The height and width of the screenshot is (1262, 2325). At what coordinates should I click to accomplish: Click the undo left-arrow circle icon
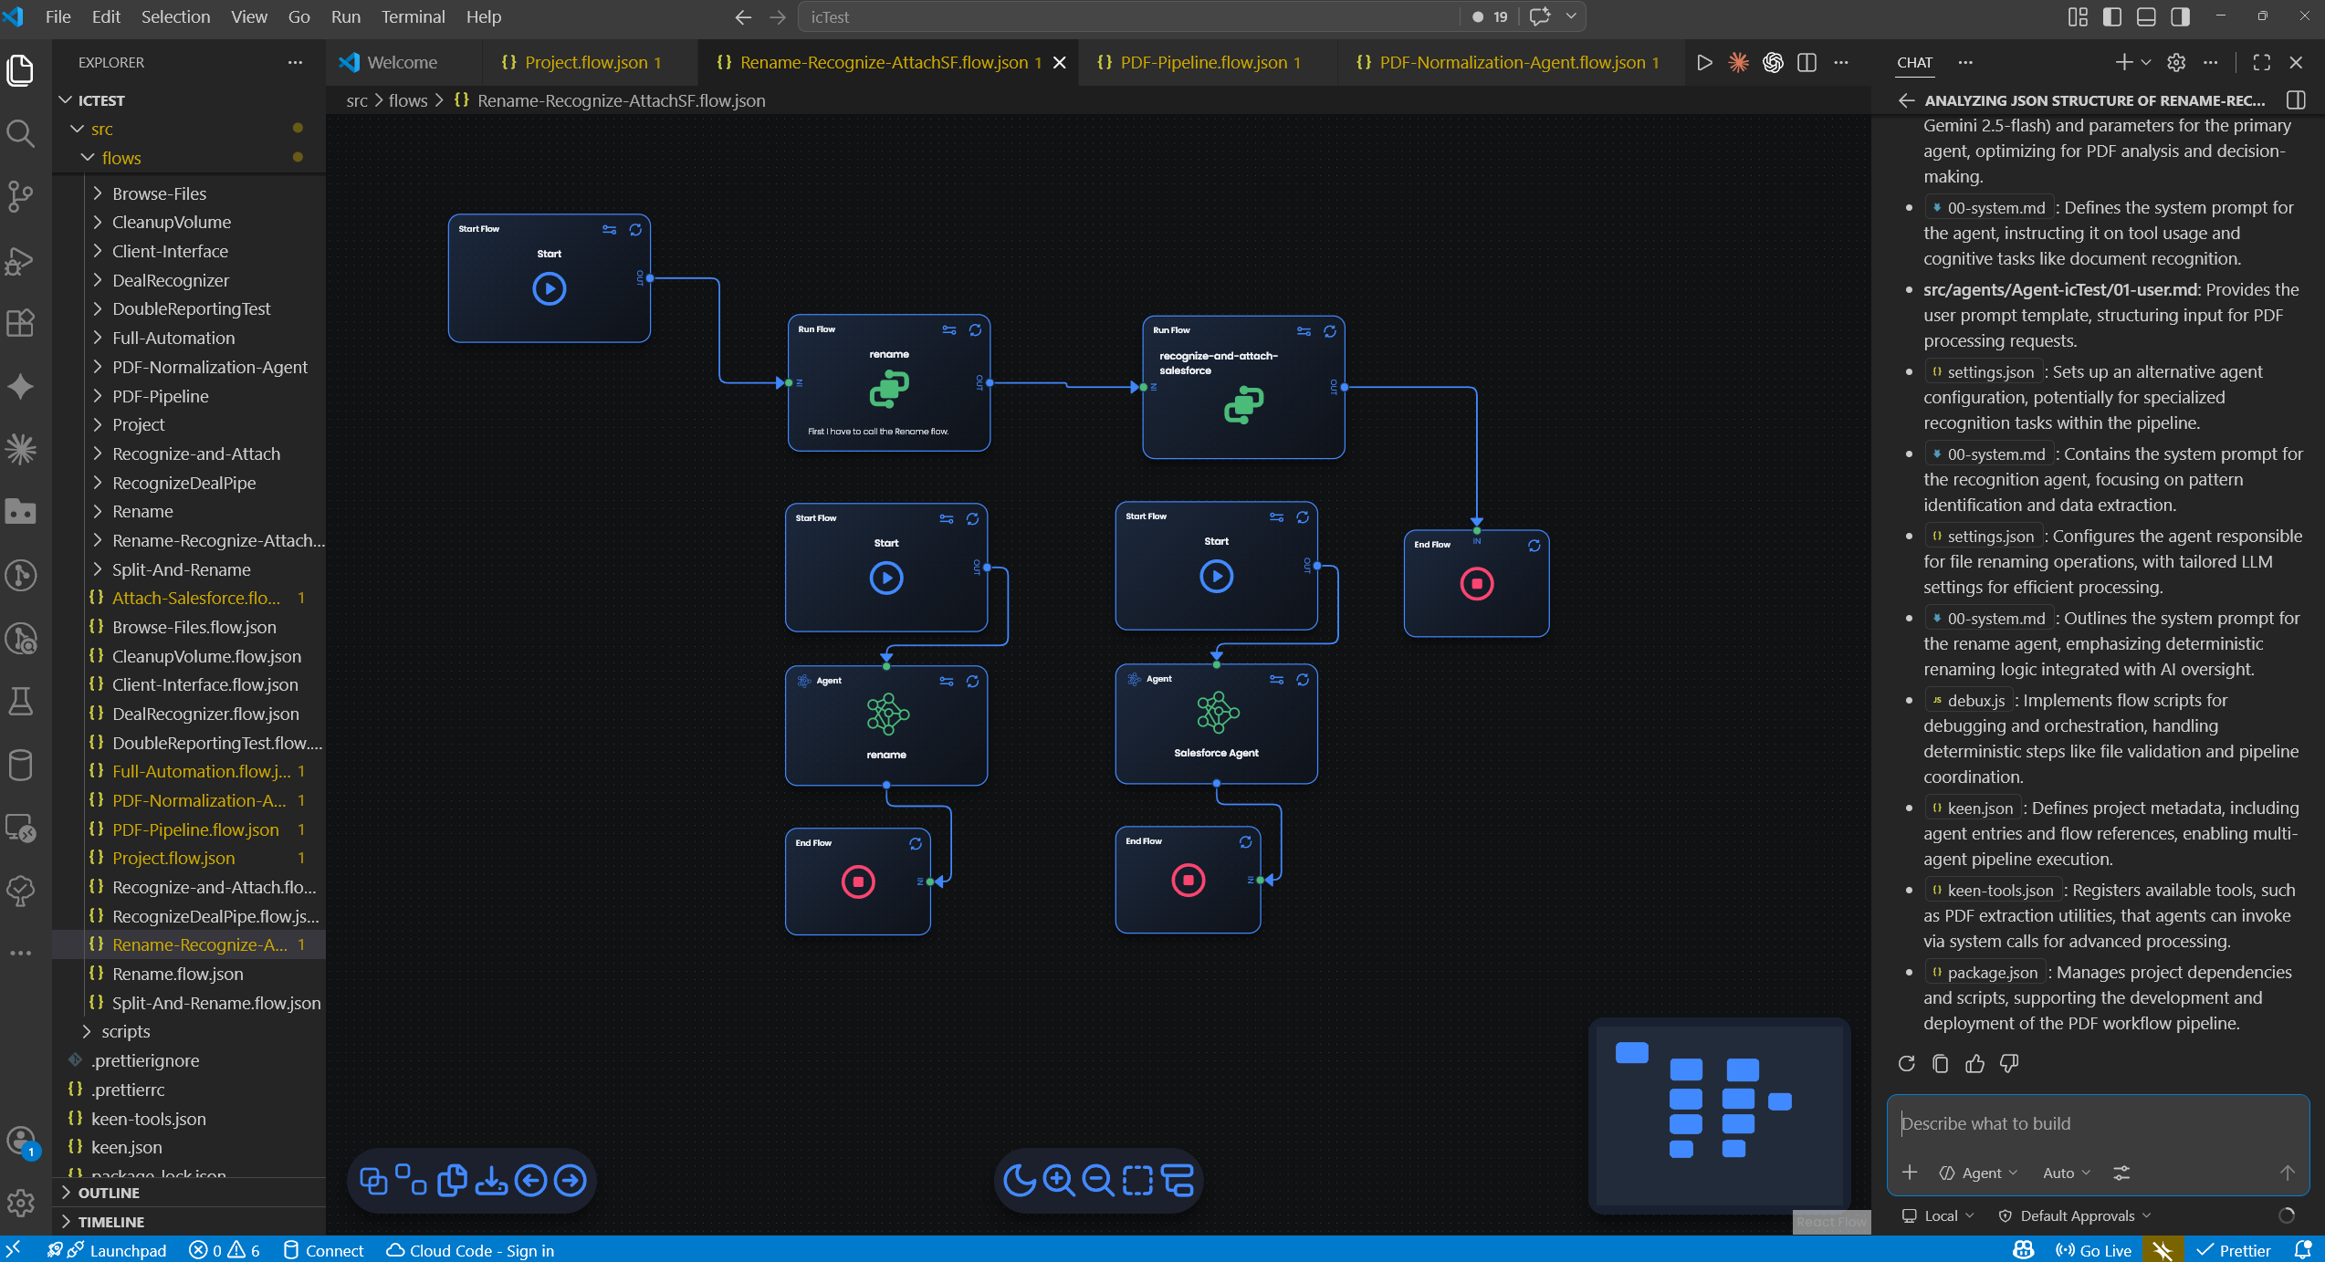coord(530,1181)
